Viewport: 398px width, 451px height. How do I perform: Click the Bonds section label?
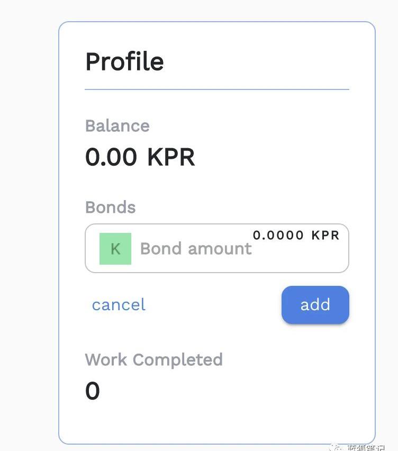click(110, 207)
